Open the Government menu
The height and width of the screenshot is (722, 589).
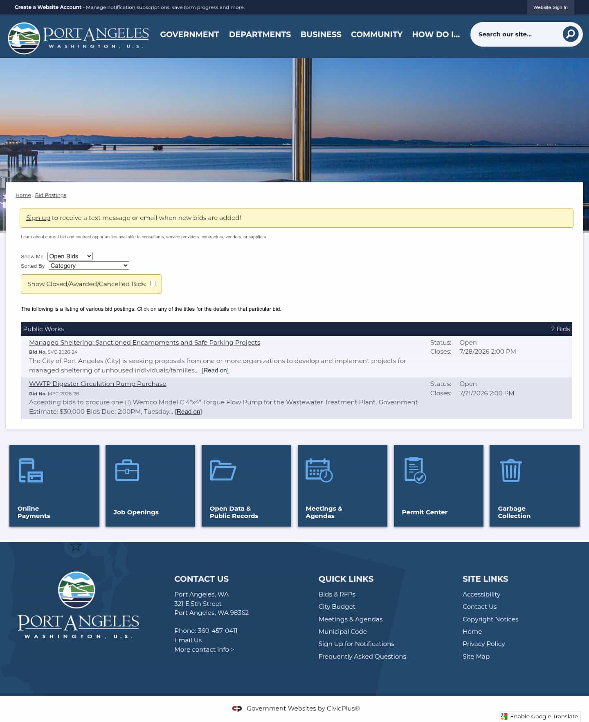click(189, 34)
